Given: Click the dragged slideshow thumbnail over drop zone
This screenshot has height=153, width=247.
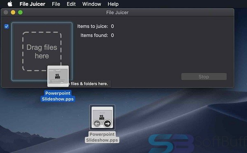Looking at the screenshot, I should 58,76.
